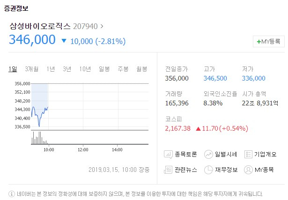Switch chart to 1년 period
This screenshot has width=288, height=200.
click(51, 69)
